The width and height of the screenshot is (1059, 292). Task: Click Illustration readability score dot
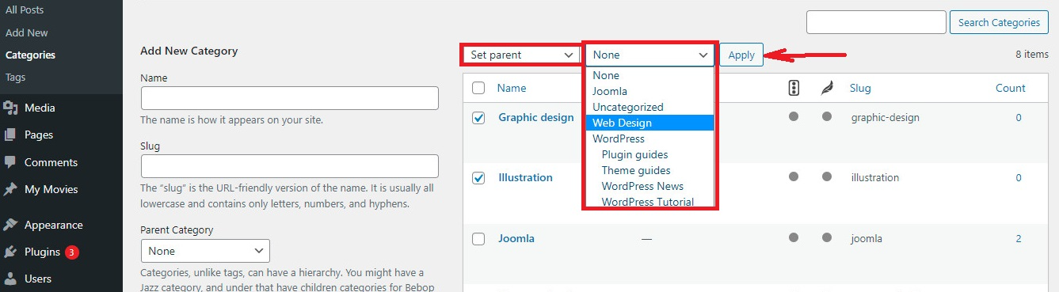(x=827, y=176)
